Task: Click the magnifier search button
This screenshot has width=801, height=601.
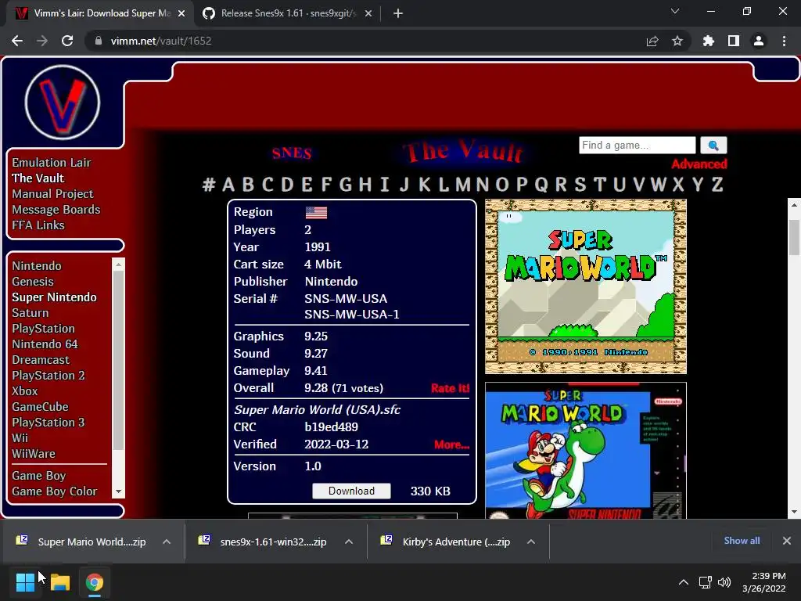Action: pyautogui.click(x=713, y=145)
